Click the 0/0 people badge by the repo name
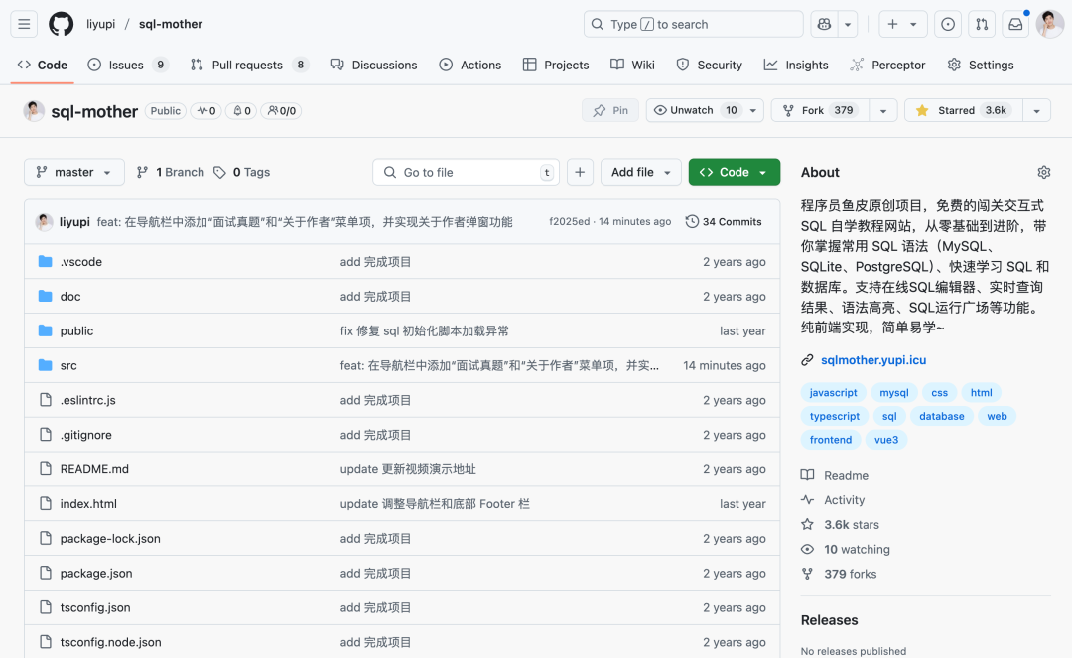The width and height of the screenshot is (1072, 658). pyautogui.click(x=282, y=111)
